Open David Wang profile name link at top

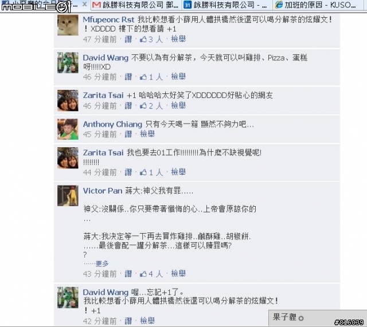tap(106, 58)
